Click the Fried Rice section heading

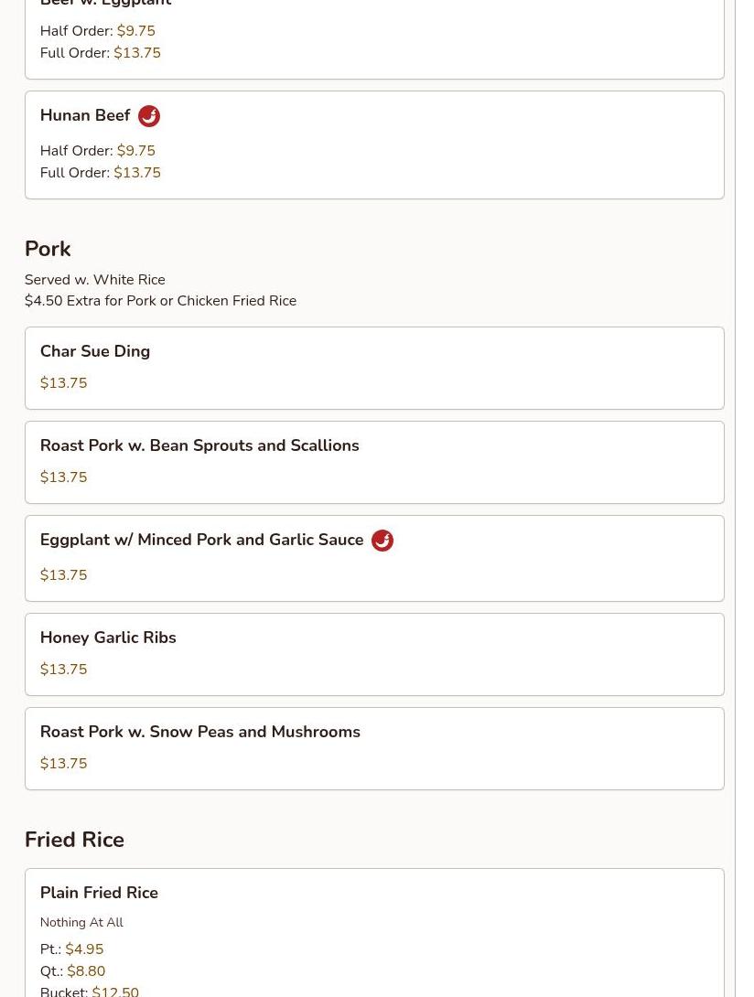click(74, 840)
